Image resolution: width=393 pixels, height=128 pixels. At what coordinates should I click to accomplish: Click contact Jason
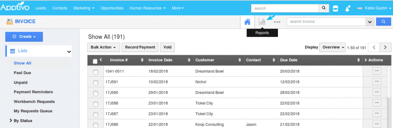(251, 124)
